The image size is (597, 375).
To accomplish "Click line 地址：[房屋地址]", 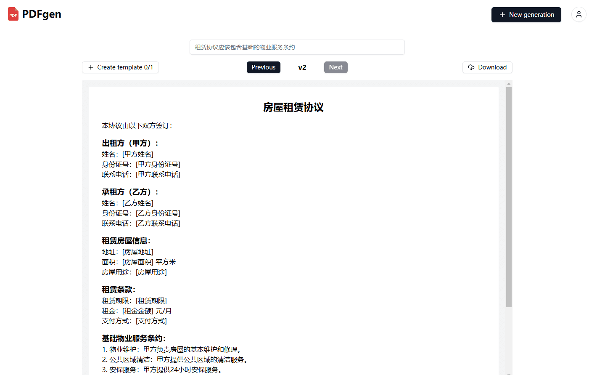I will (128, 252).
